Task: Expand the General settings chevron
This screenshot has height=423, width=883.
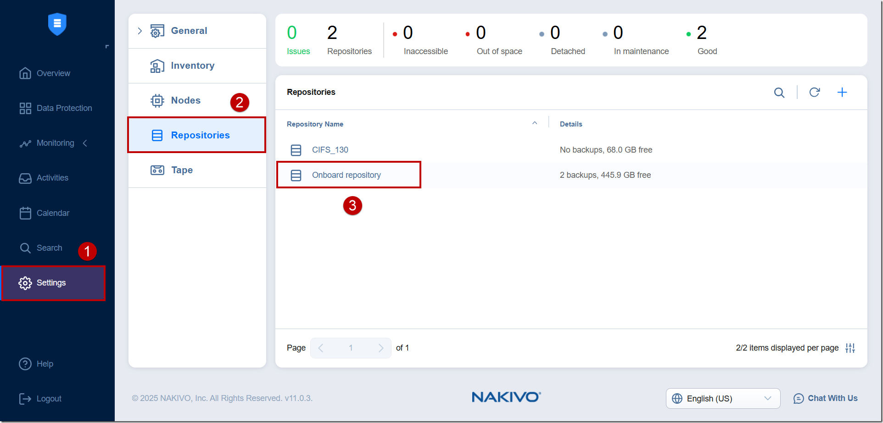Action: (x=140, y=31)
